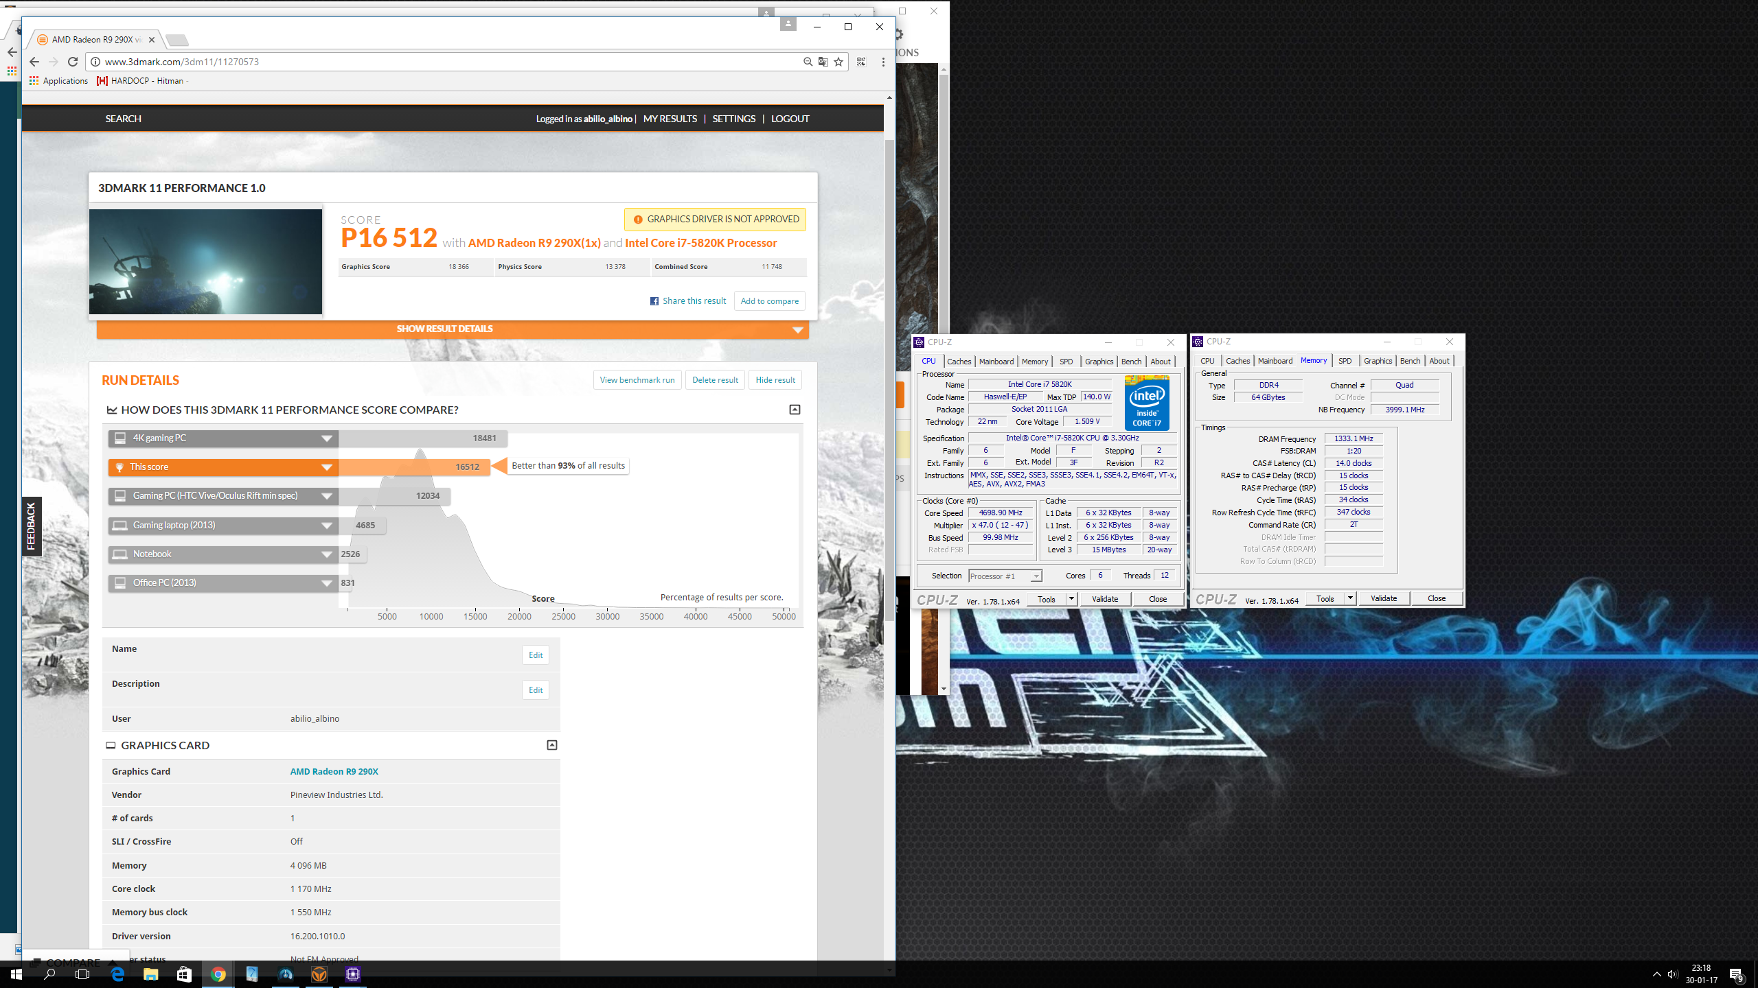Collapse the GRAPHICS CARD section
The width and height of the screenshot is (1758, 988).
(551, 745)
